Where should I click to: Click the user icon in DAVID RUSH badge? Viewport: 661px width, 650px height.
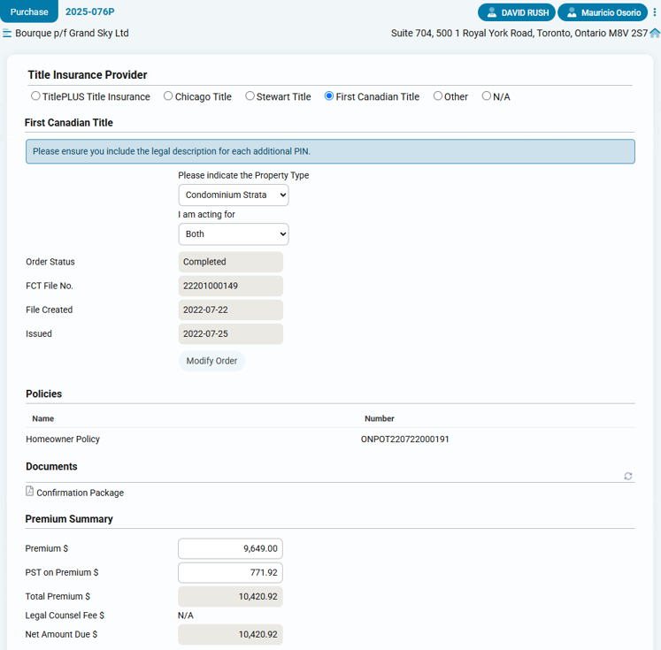tap(491, 12)
